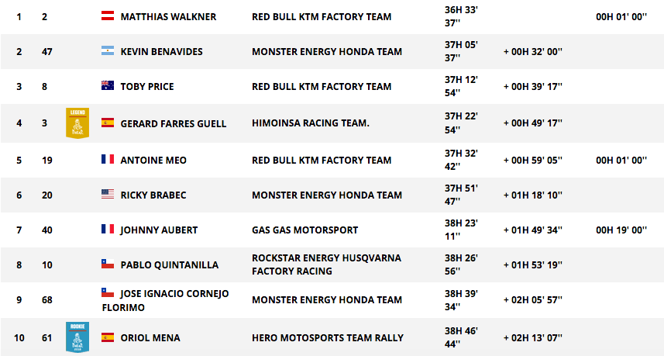Click the Chilean flag beside Pablo Quintanilla
This screenshot has height=356, width=664.
point(108,264)
